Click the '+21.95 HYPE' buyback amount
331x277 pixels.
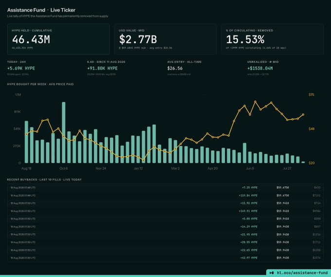(x=249, y=234)
